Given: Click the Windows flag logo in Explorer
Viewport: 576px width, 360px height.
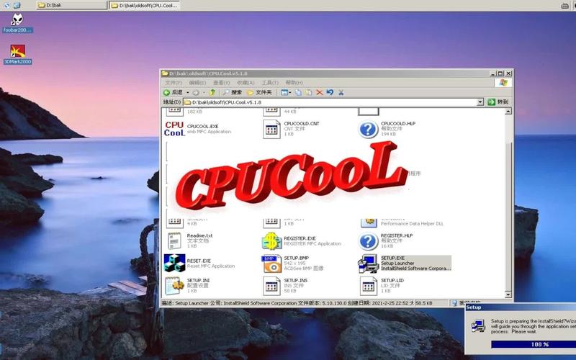Looking at the screenshot, I should (x=503, y=83).
